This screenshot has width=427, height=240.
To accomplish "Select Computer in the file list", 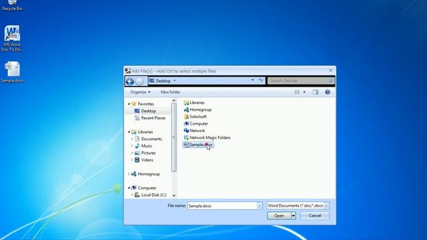I will click(x=195, y=123).
